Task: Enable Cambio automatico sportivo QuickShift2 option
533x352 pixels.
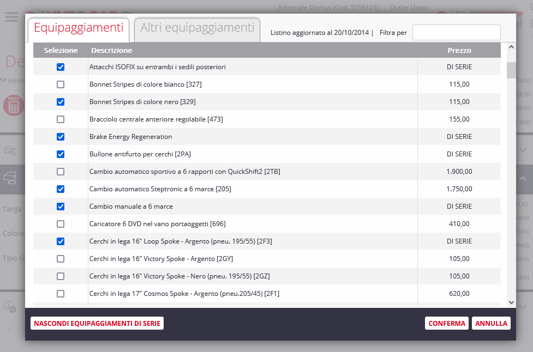Action: [61, 172]
